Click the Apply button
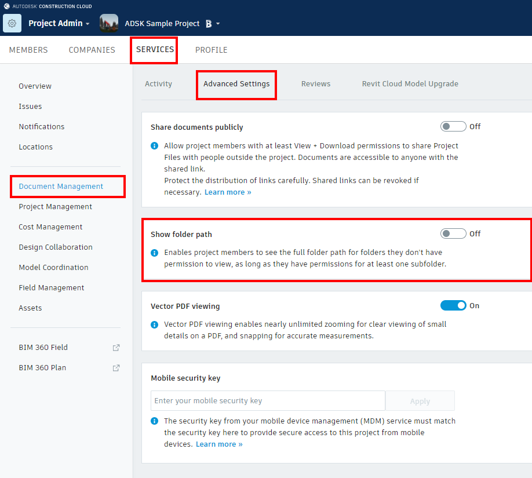Viewport: 532px width, 478px height. tap(420, 401)
